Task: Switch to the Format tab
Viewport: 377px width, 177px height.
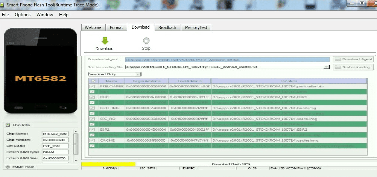Action: tap(116, 27)
